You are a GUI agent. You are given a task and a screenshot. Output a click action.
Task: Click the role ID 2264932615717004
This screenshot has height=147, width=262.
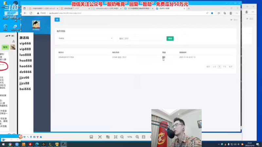pyautogui.click(x=66, y=57)
